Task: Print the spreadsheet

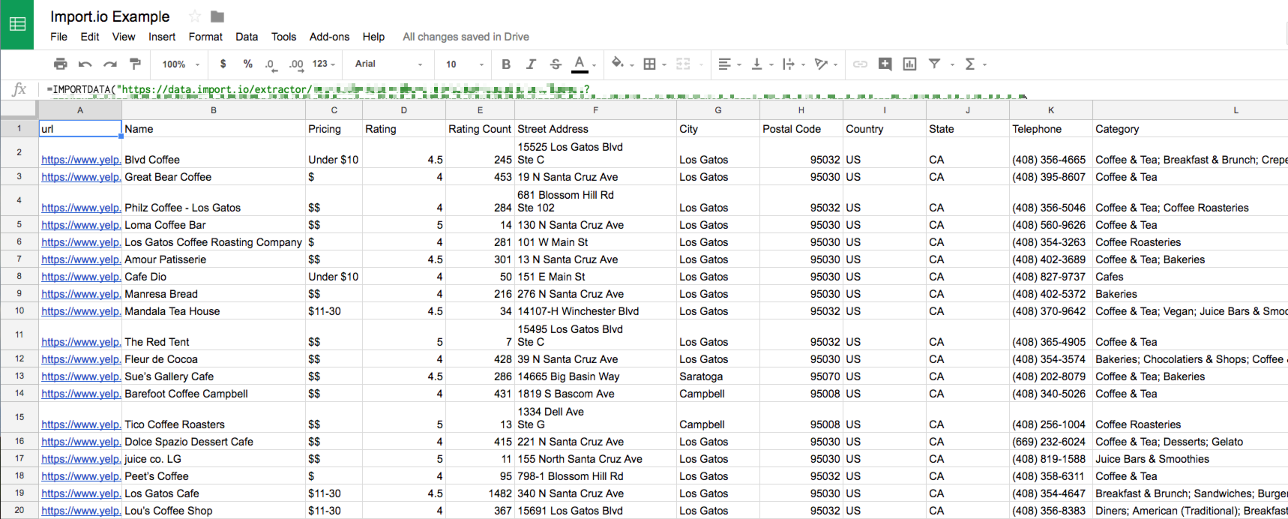Action: coord(61,64)
